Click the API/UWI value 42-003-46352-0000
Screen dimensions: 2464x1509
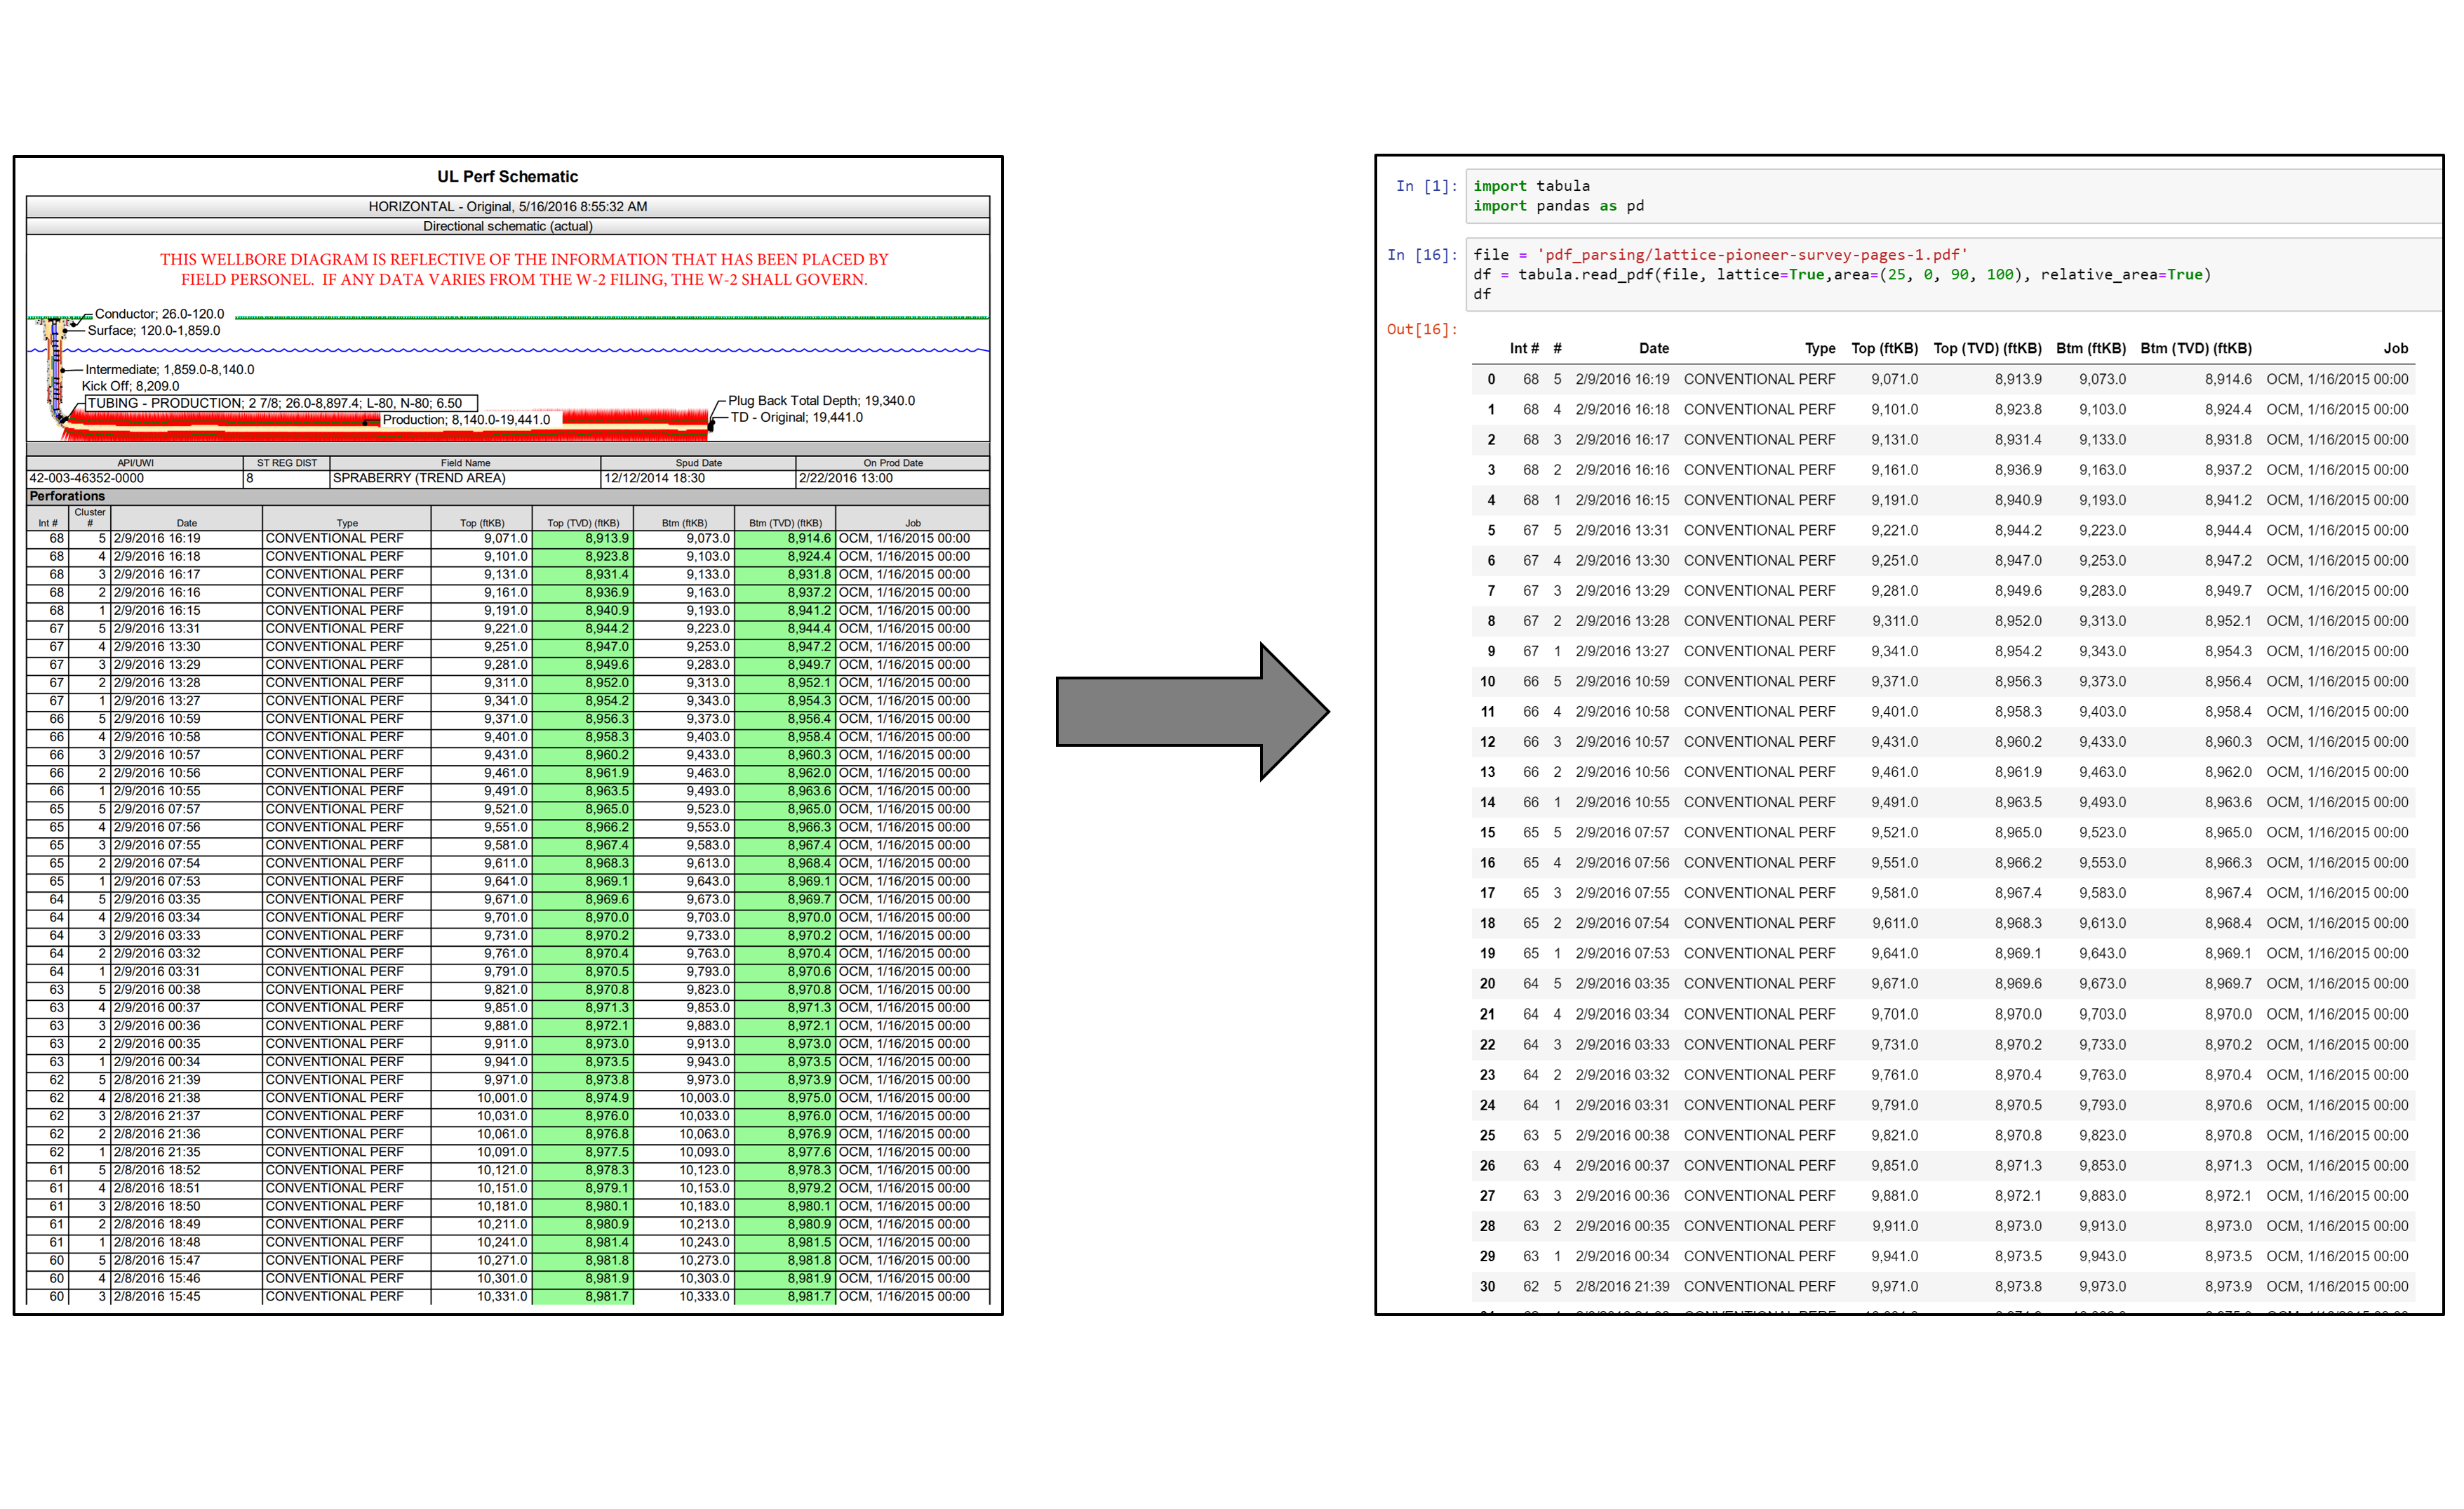point(87,478)
